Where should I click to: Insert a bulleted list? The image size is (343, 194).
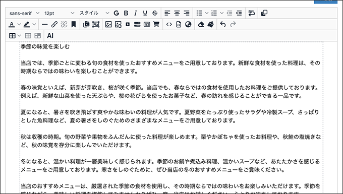(199, 13)
